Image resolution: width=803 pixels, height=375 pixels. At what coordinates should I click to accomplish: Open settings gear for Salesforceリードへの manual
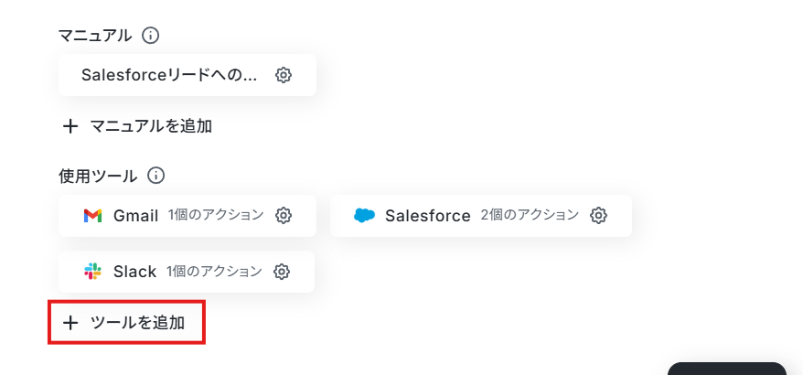click(x=284, y=75)
